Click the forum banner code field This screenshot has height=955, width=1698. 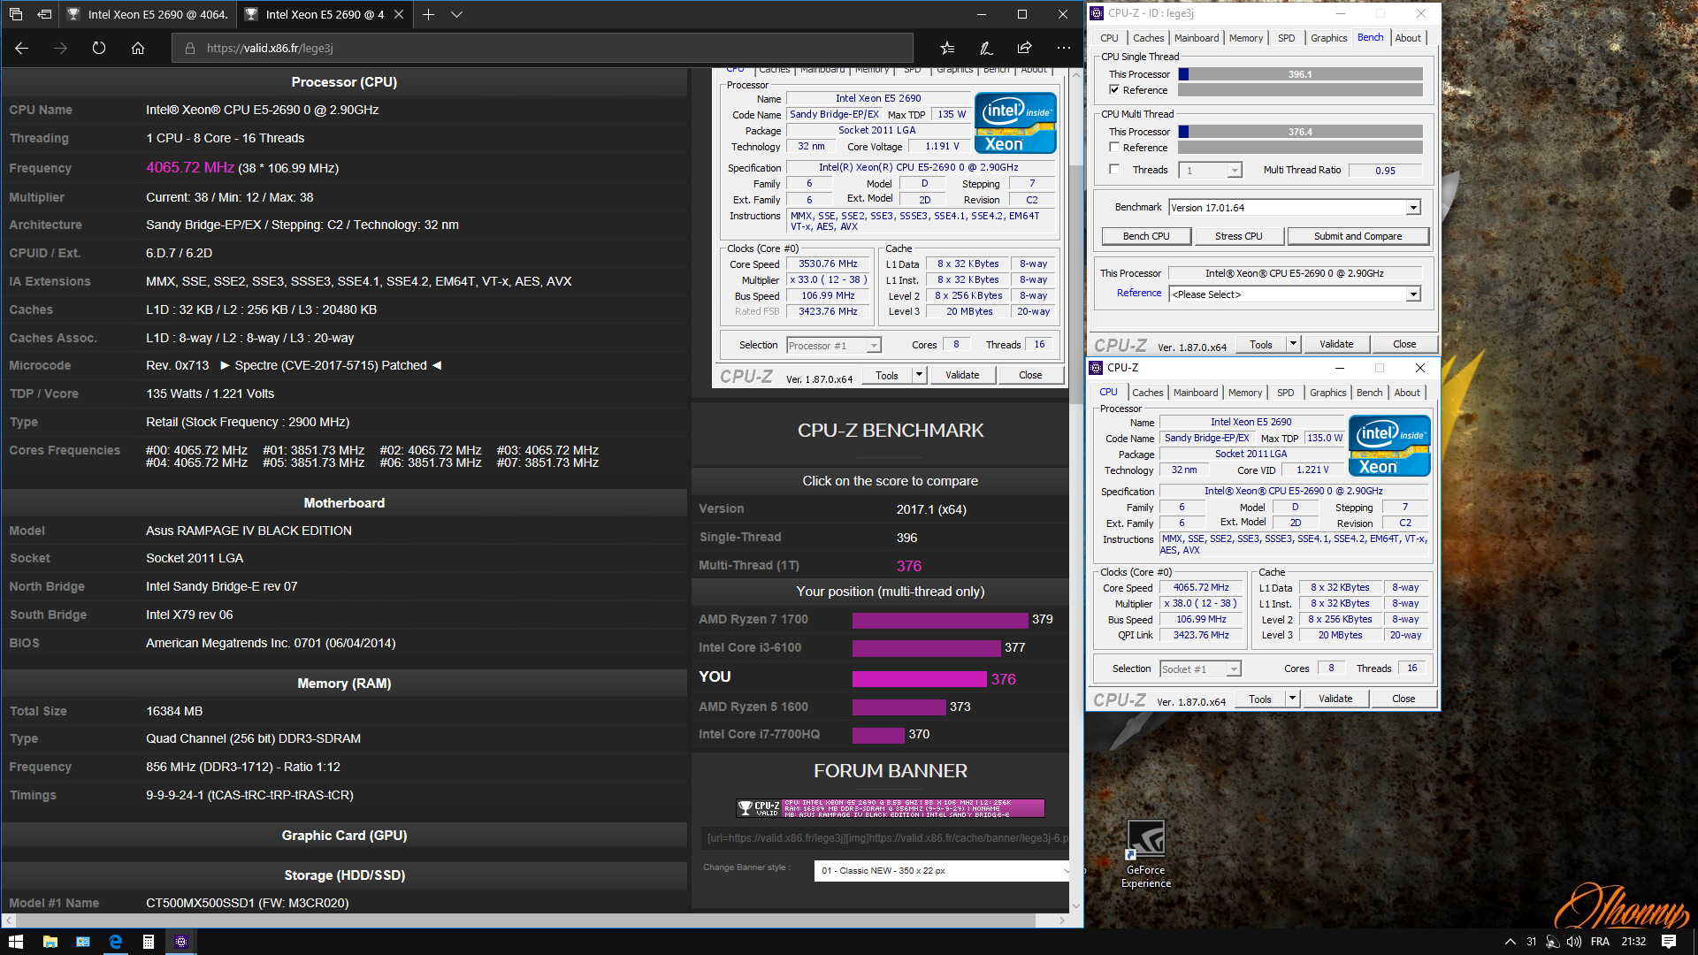pyautogui.click(x=887, y=838)
